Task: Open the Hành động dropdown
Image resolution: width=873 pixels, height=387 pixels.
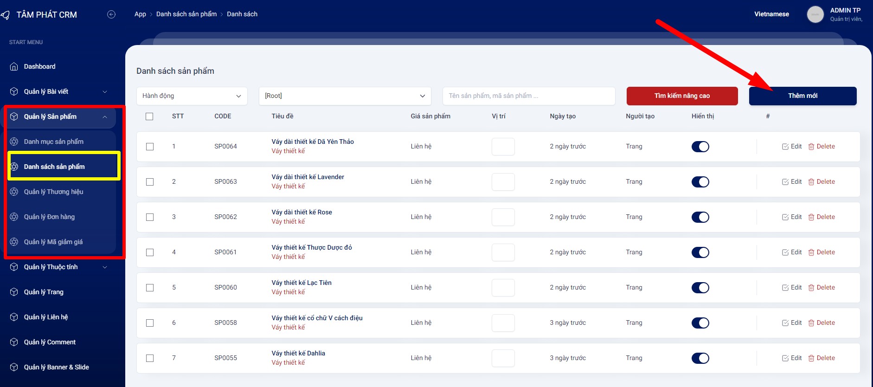Action: (192, 96)
